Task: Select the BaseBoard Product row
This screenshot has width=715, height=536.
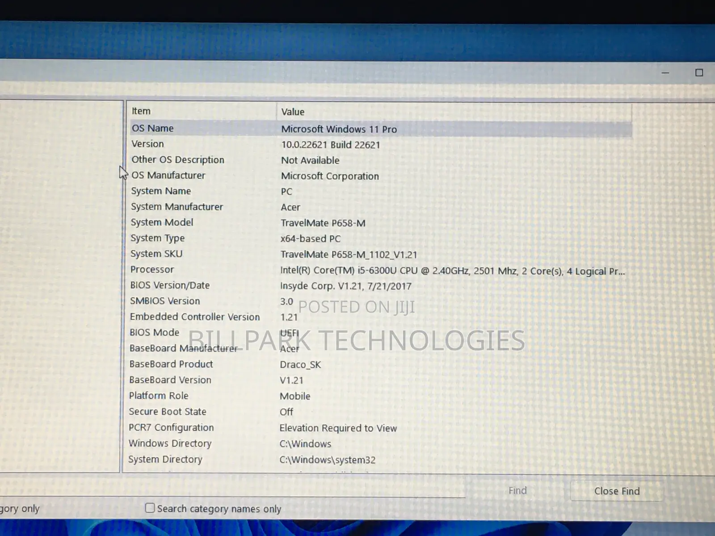Action: pos(381,364)
